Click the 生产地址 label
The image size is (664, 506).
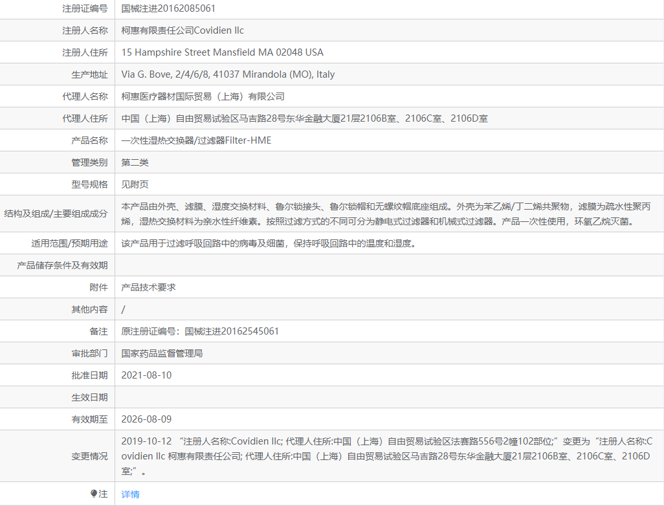point(89,74)
